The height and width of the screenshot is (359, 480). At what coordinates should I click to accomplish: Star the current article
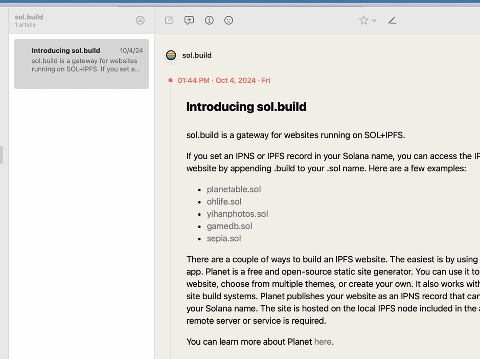click(x=363, y=20)
